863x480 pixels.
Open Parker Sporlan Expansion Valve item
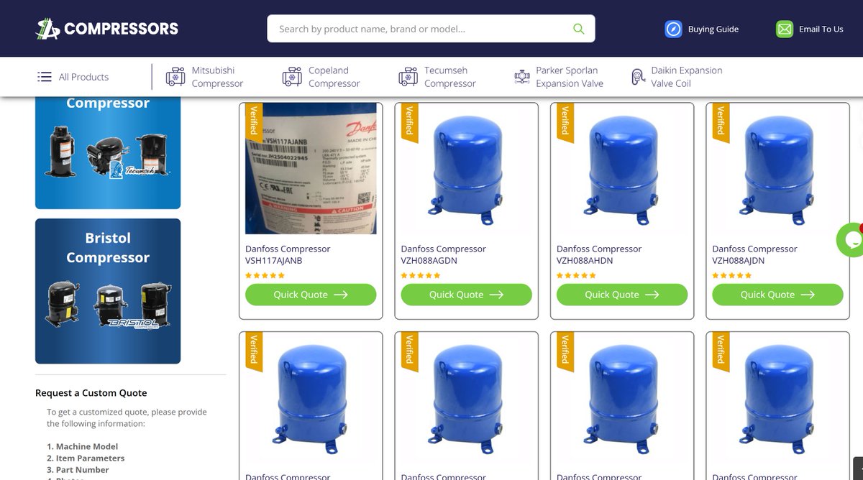[x=570, y=77]
